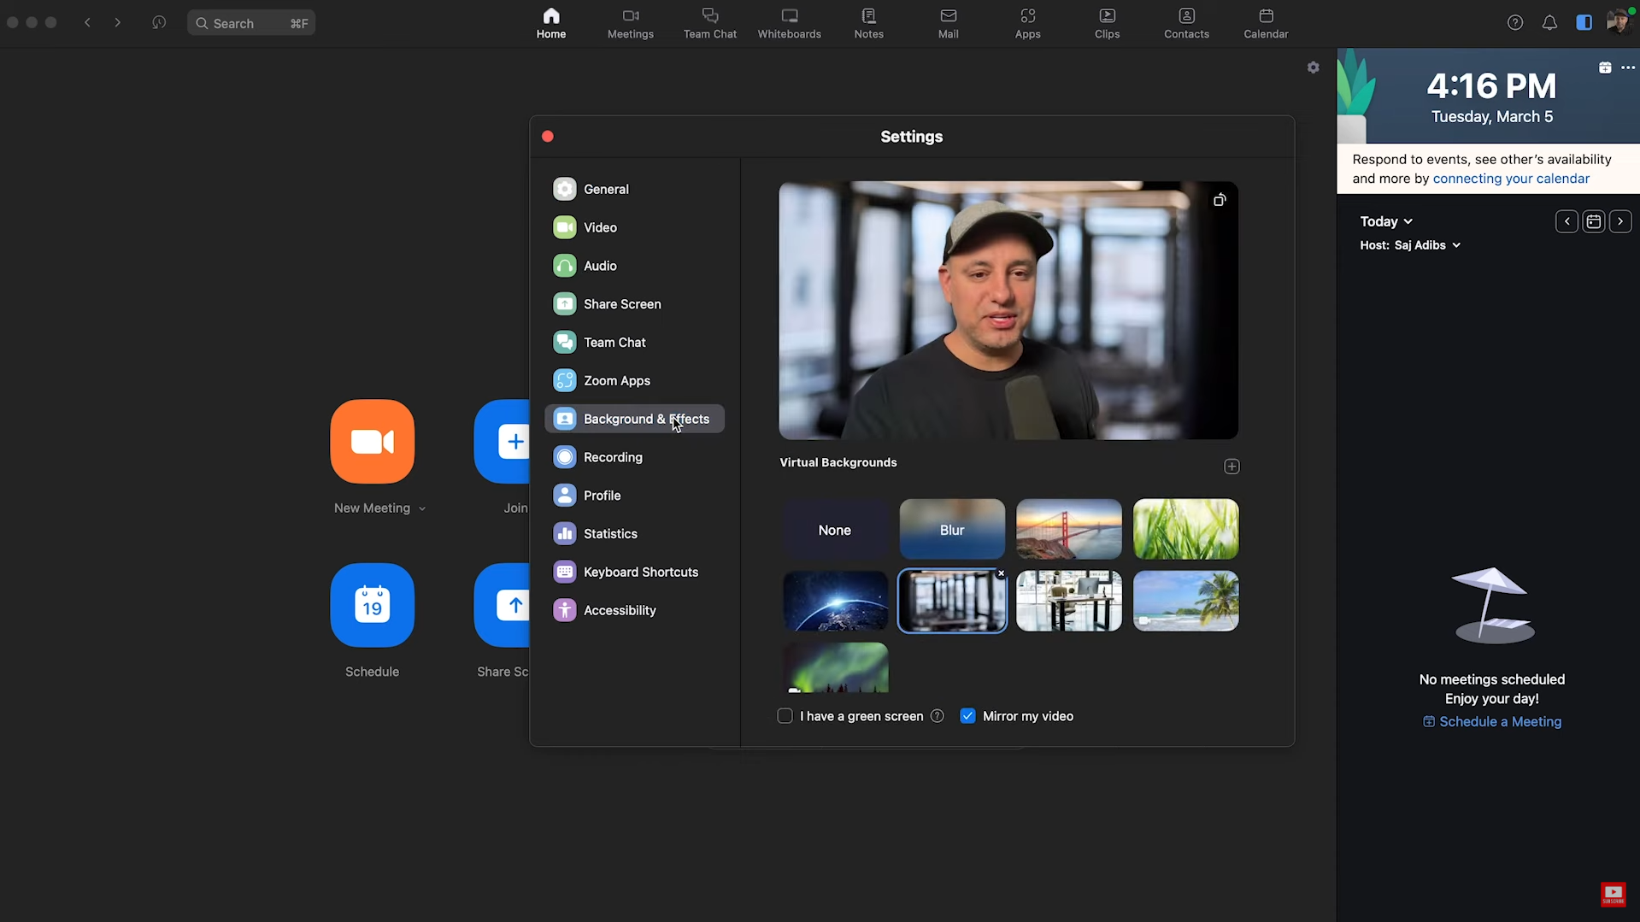Uncheck the Mirror my video checkbox
The width and height of the screenshot is (1640, 922).
tap(967, 716)
